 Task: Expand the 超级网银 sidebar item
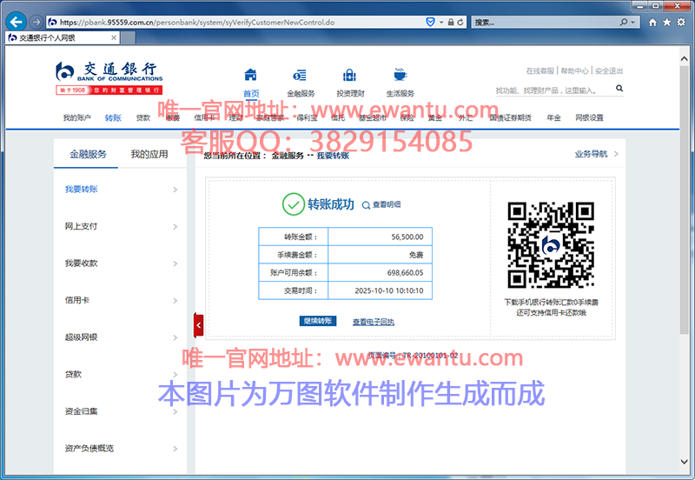click(x=175, y=337)
